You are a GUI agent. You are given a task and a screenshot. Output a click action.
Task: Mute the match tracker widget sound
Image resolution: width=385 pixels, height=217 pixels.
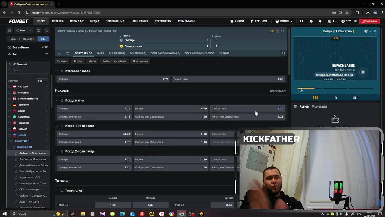pyautogui.click(x=366, y=31)
